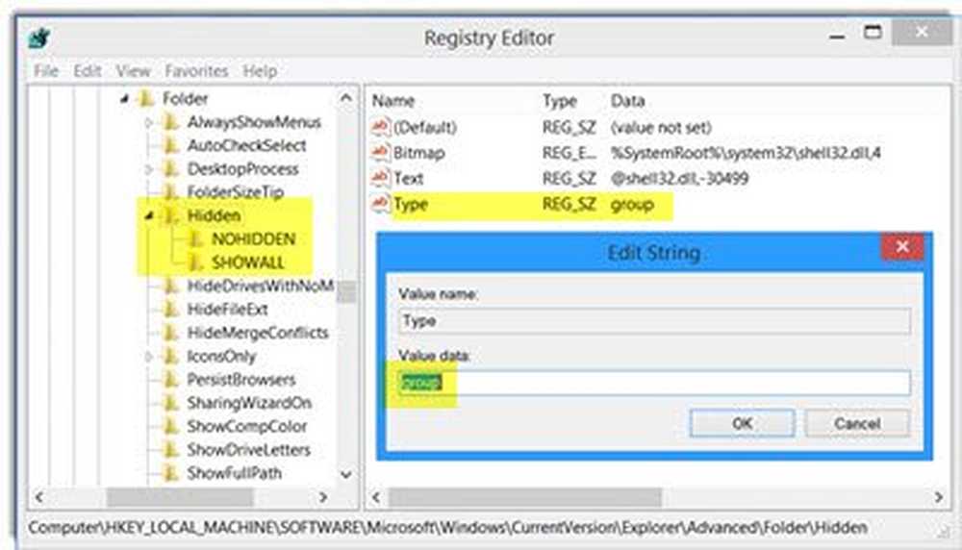The height and width of the screenshot is (550, 962).
Task: Click the Name column header
Action: (x=393, y=101)
